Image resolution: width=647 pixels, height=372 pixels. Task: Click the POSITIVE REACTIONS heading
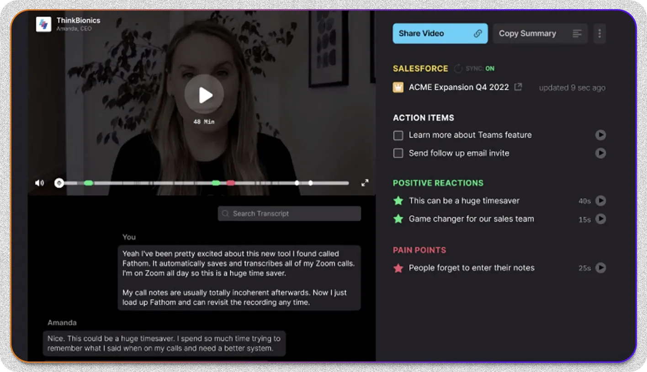(438, 183)
